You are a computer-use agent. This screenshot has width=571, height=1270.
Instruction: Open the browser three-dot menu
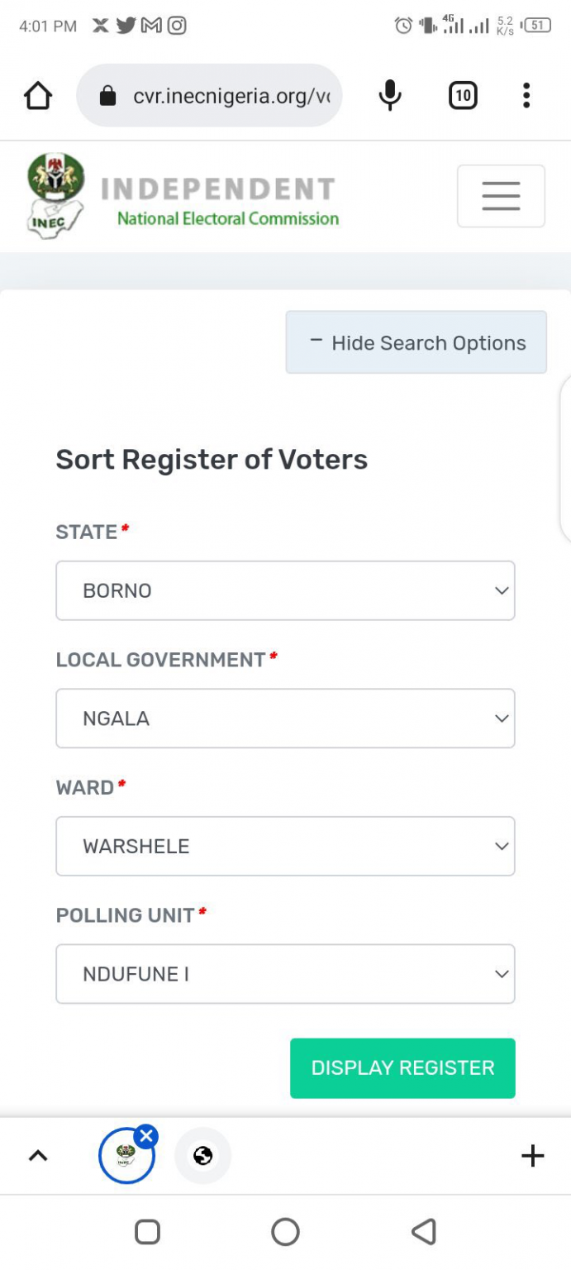click(526, 96)
